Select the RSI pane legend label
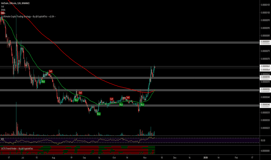The width and height of the screenshot is (271, 160). [x=2, y=139]
